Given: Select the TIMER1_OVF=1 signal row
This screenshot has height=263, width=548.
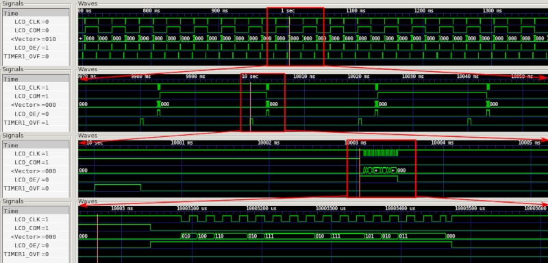Looking at the screenshot, I should 36,123.
